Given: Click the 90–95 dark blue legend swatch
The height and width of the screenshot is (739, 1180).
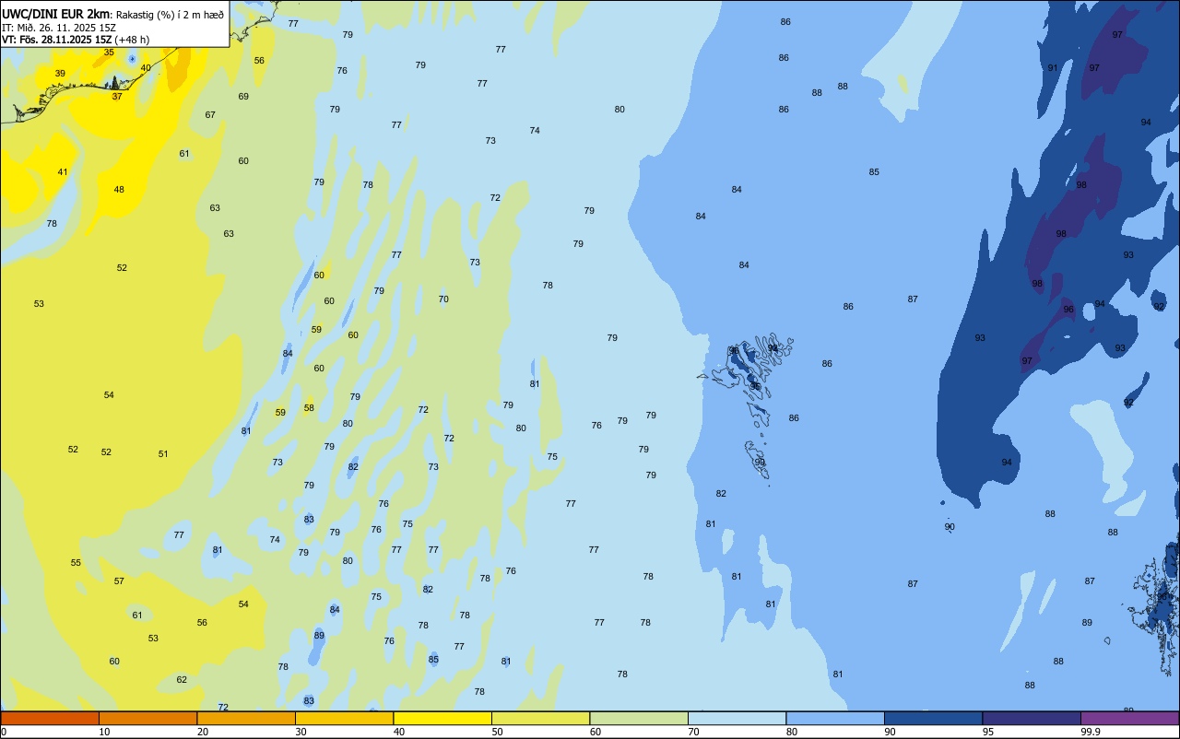Looking at the screenshot, I should point(933,718).
